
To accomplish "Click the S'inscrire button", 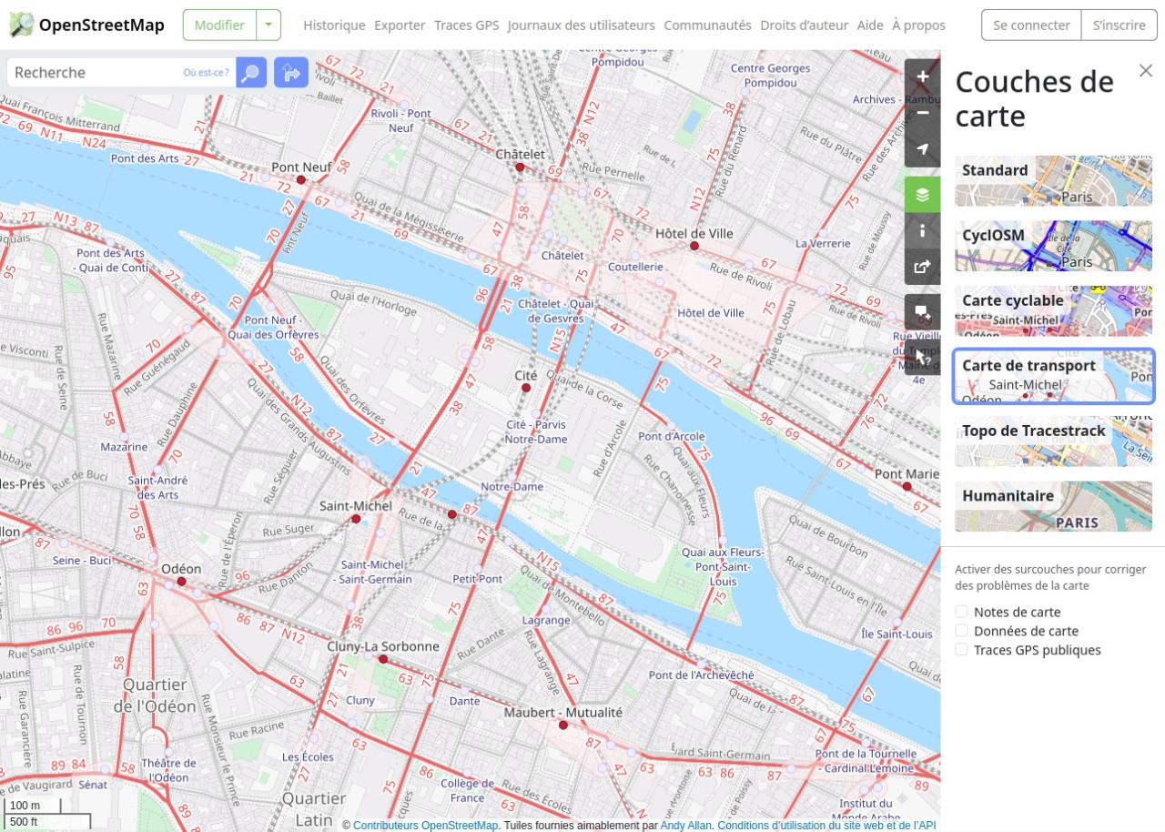I will click(1119, 25).
